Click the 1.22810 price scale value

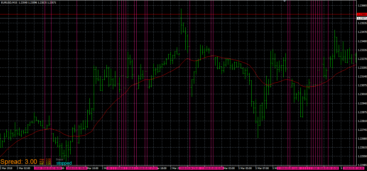coord(362,121)
